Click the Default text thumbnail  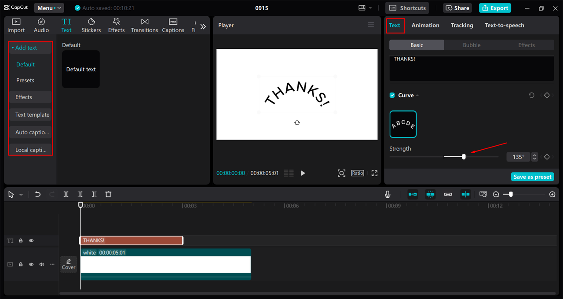tap(81, 69)
